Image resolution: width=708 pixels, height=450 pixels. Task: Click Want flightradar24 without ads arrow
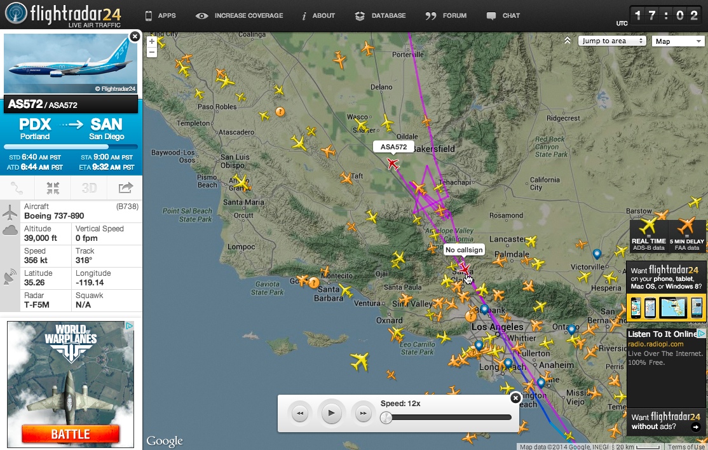pos(695,427)
